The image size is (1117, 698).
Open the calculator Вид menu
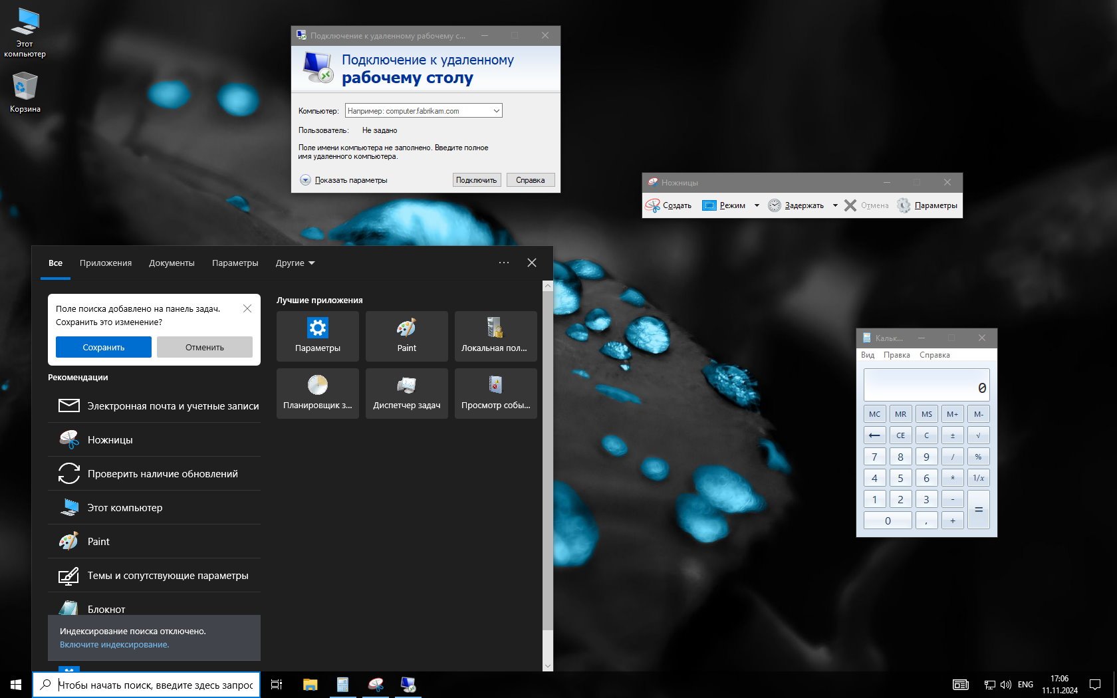867,355
